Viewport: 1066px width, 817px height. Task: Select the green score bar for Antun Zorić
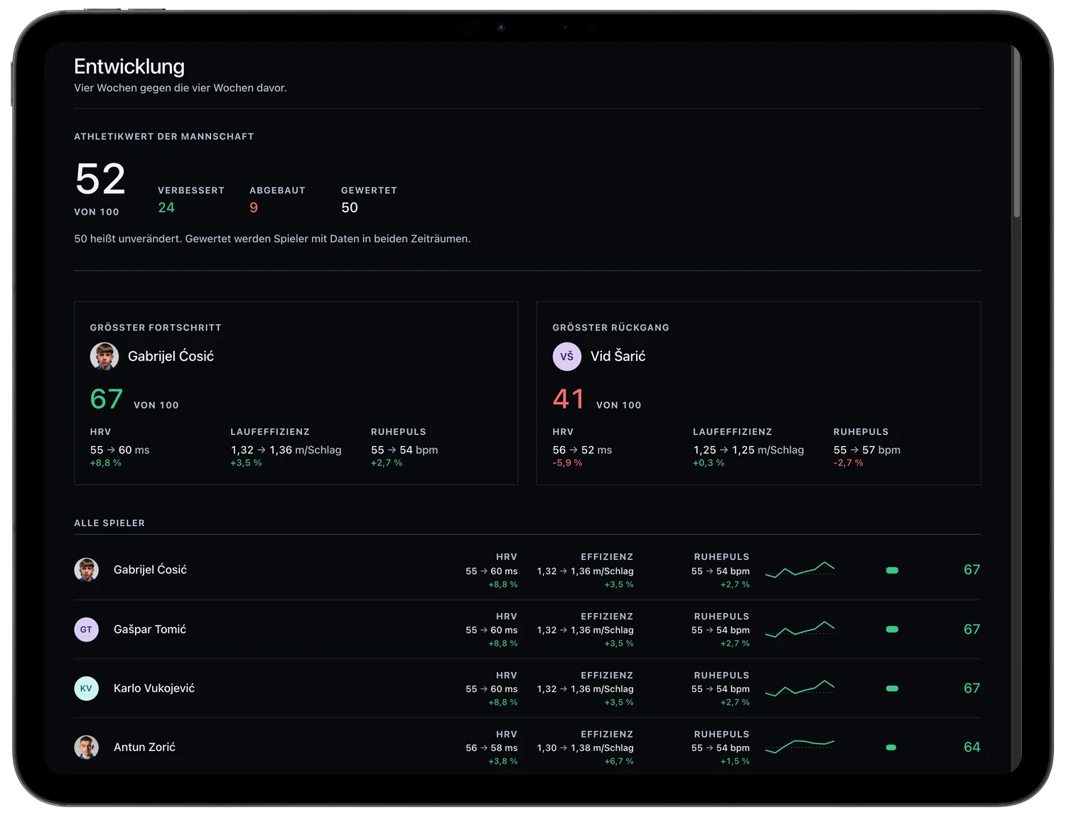891,747
